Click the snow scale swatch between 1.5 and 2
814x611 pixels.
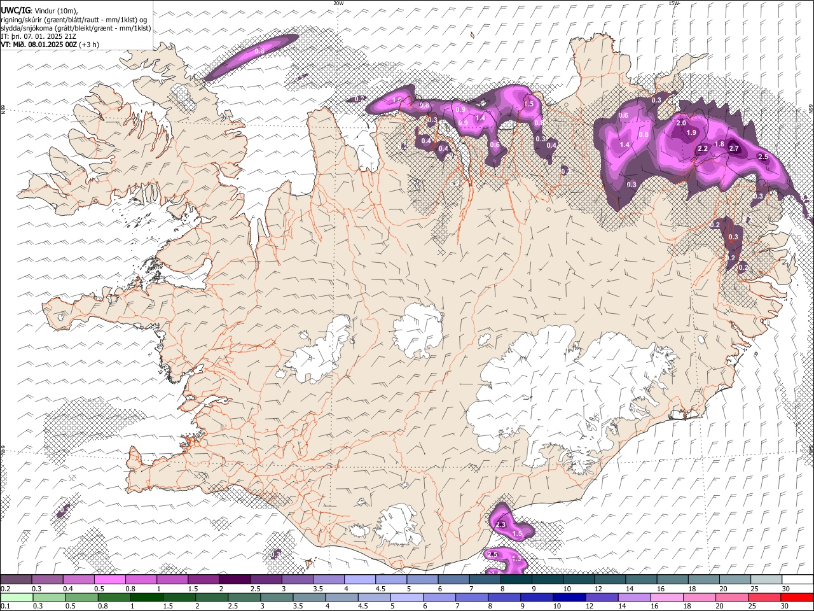click(x=203, y=579)
